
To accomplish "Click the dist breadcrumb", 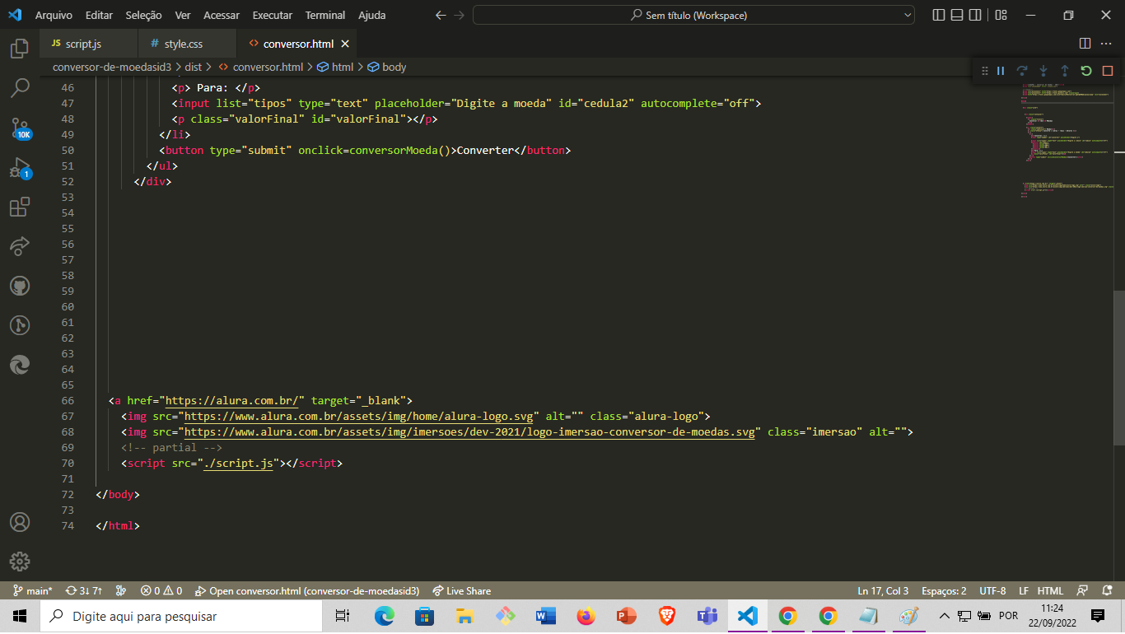I will click(x=194, y=67).
